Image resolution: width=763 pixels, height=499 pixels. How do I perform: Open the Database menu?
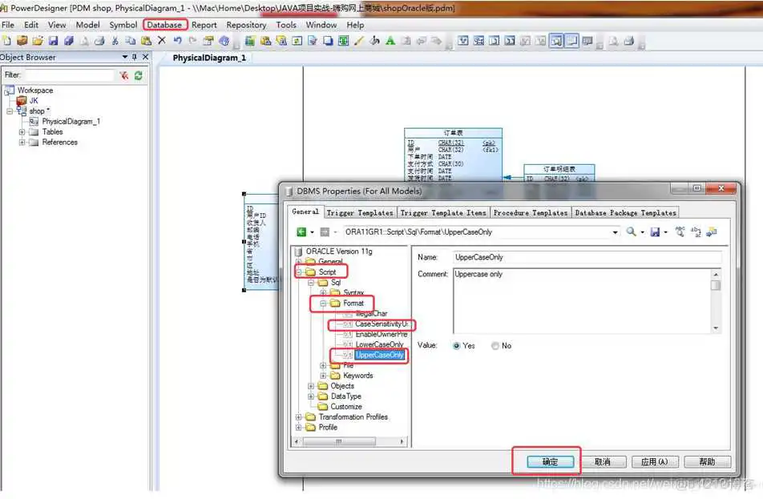pos(164,25)
